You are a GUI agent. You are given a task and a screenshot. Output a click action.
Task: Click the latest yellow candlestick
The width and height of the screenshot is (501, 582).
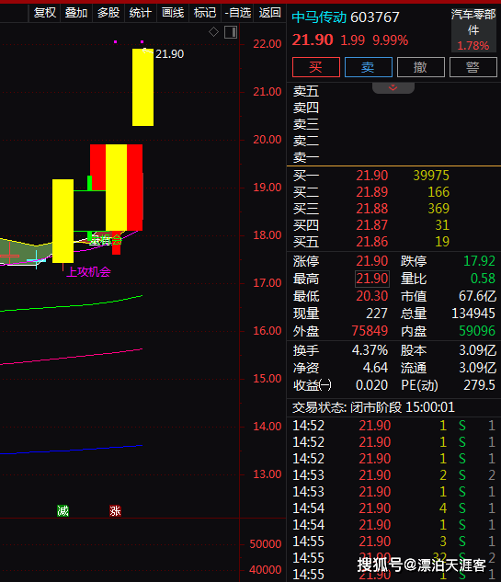pyautogui.click(x=142, y=87)
